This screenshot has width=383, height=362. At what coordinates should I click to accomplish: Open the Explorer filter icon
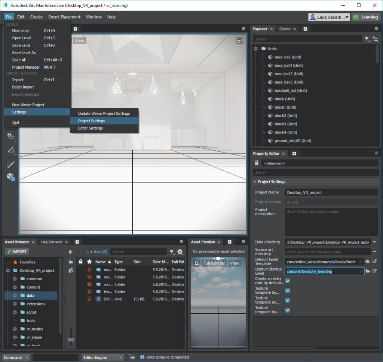367,39
